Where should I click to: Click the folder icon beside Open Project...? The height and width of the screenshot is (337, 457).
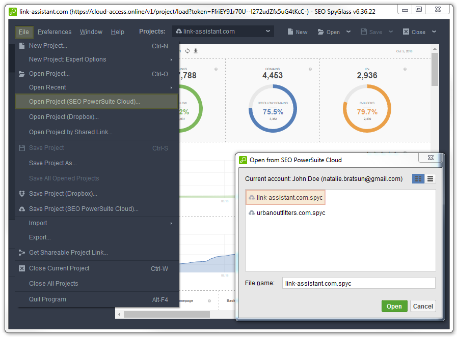click(22, 74)
